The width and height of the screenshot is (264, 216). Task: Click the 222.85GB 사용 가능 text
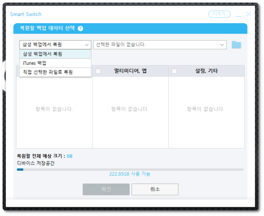point(130,174)
